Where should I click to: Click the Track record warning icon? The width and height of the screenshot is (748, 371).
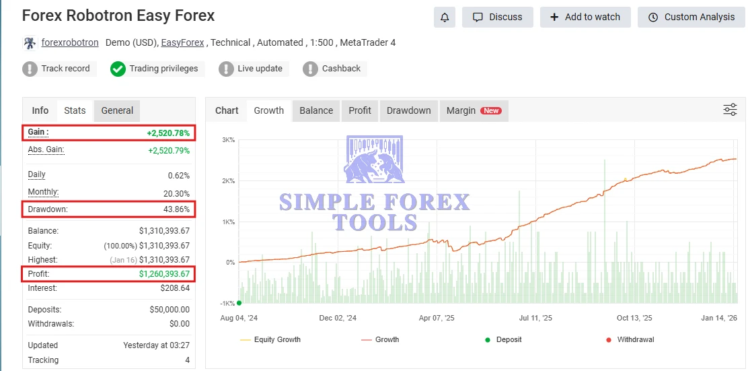(x=30, y=69)
